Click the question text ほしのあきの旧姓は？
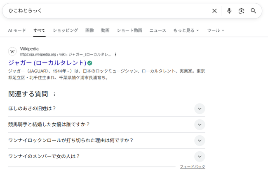 click(32, 109)
